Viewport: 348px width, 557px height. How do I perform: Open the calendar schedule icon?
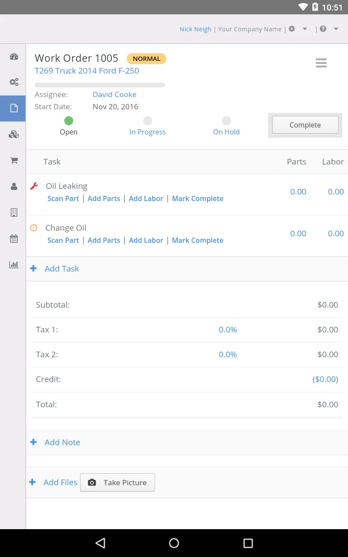[x=13, y=238]
